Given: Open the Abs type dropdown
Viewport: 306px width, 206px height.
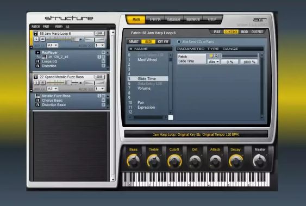Looking at the screenshot, I should pos(214,61).
